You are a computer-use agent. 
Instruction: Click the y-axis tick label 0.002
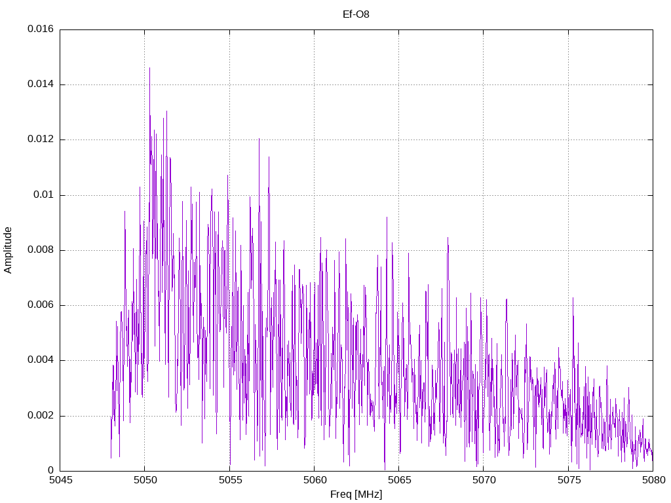click(x=41, y=416)
